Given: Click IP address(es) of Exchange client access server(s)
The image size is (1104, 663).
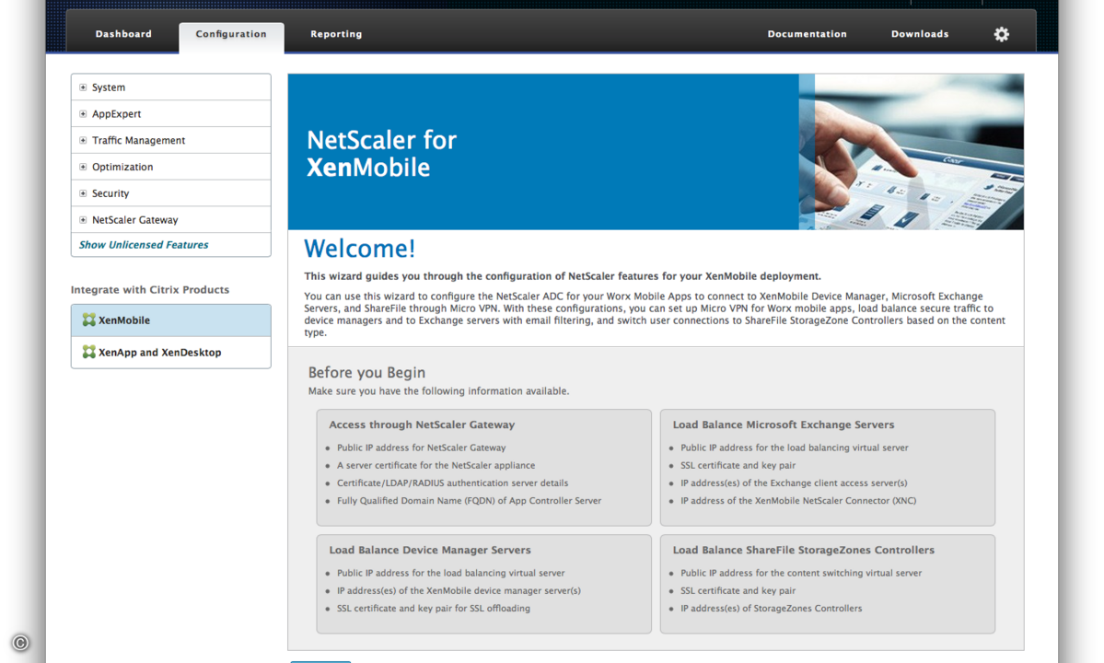Looking at the screenshot, I should pyautogui.click(x=794, y=483).
